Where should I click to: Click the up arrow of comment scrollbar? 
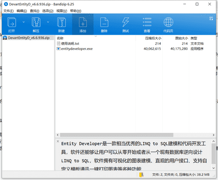(213, 141)
